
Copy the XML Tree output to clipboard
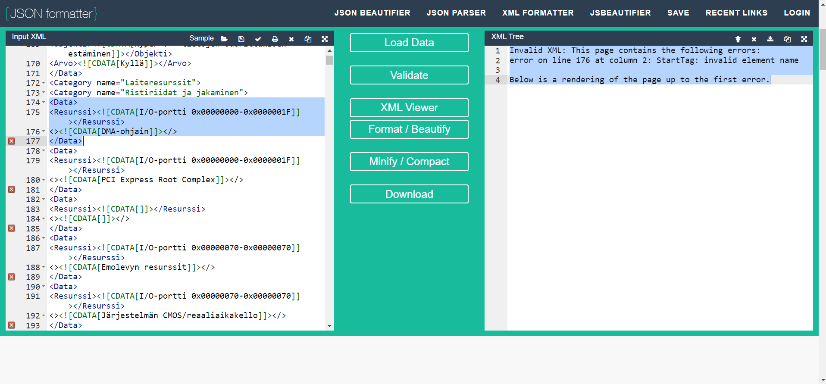(x=787, y=39)
